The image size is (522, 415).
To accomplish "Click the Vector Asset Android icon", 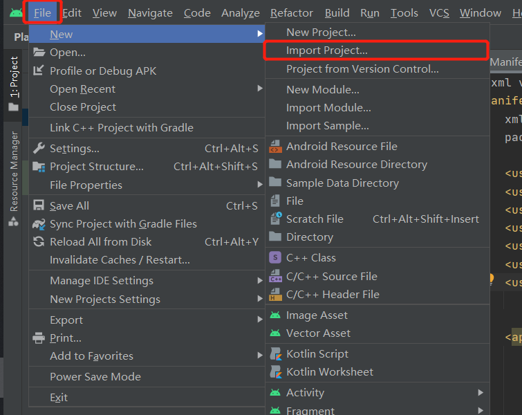I will pyautogui.click(x=275, y=333).
